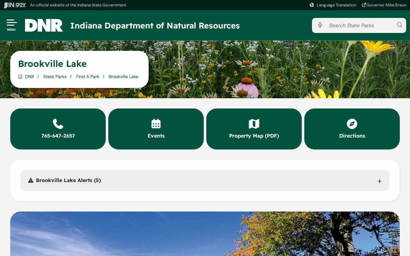Open the Directions button
Screen dimensions: 410x256
(x=352, y=129)
